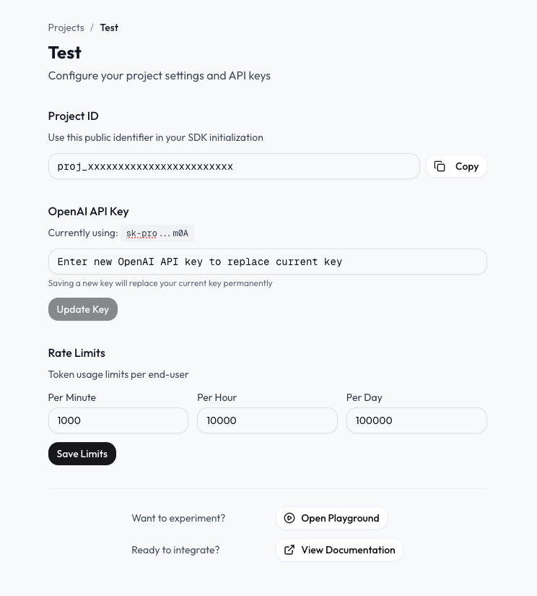Click the Test breadcrumb item
Screen dimensions: 537x596
[x=109, y=27]
